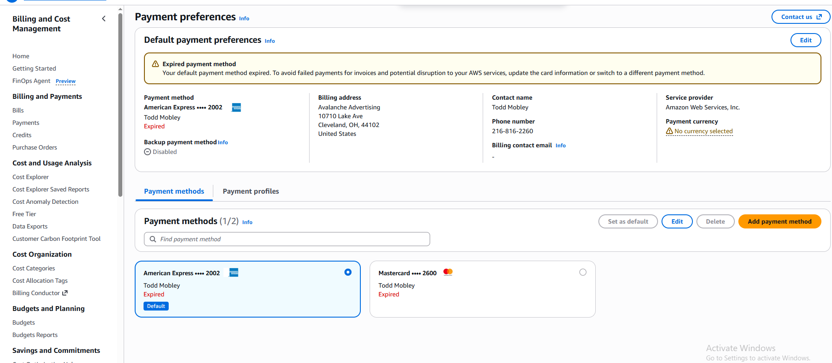
Task: Click the Savings and Commitments sidebar heading
Action: (x=56, y=350)
